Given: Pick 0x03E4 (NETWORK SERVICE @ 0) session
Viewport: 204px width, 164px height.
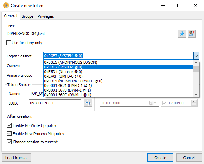Looking at the screenshot, I should (118, 81).
